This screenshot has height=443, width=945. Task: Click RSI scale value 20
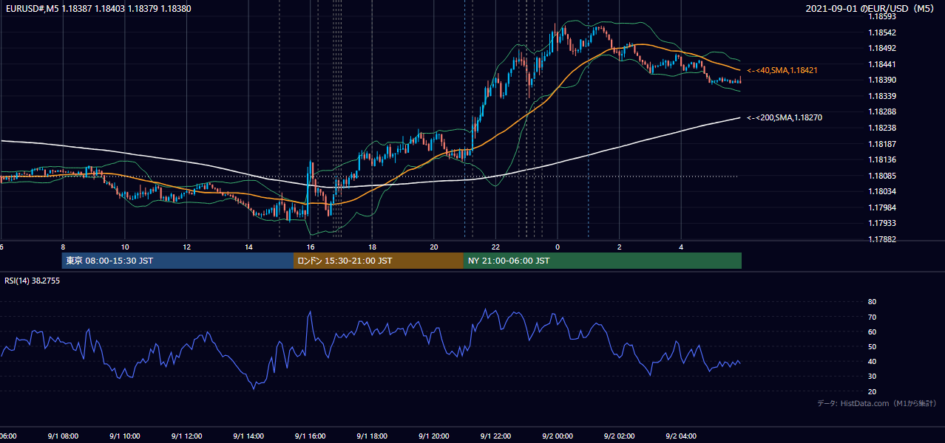point(872,391)
